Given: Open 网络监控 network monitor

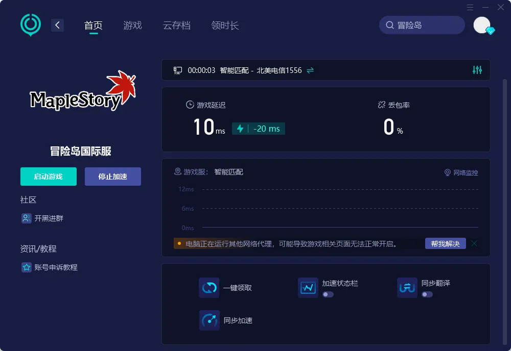Looking at the screenshot, I should 461,172.
